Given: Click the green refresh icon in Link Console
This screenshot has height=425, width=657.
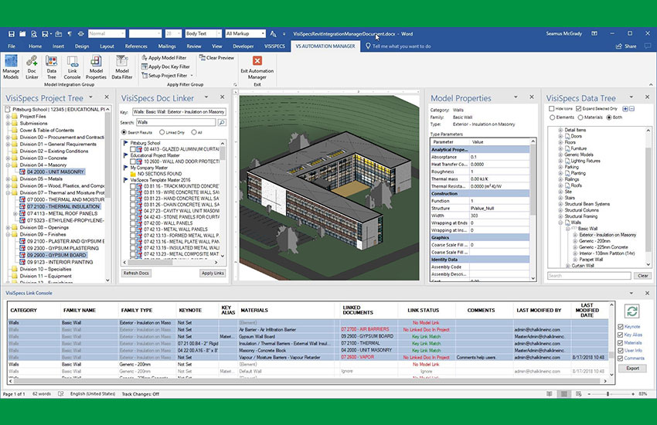Looking at the screenshot, I should point(633,311).
